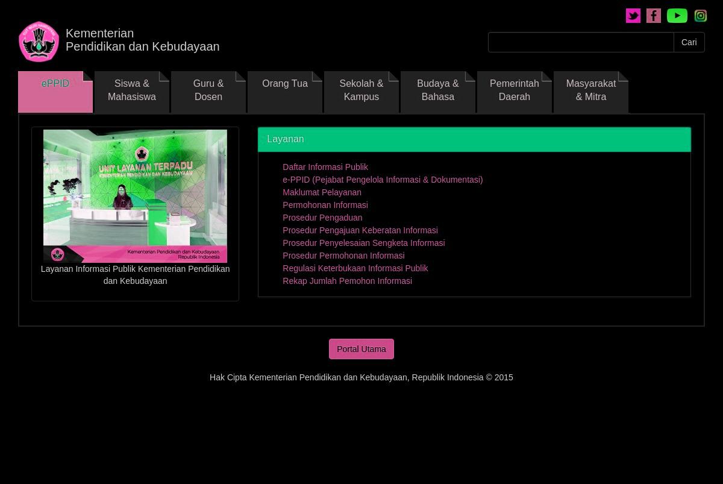The image size is (723, 484).
Task: Open Prosedur Pengajuan Keberatan Informasi link
Action: coord(360,230)
